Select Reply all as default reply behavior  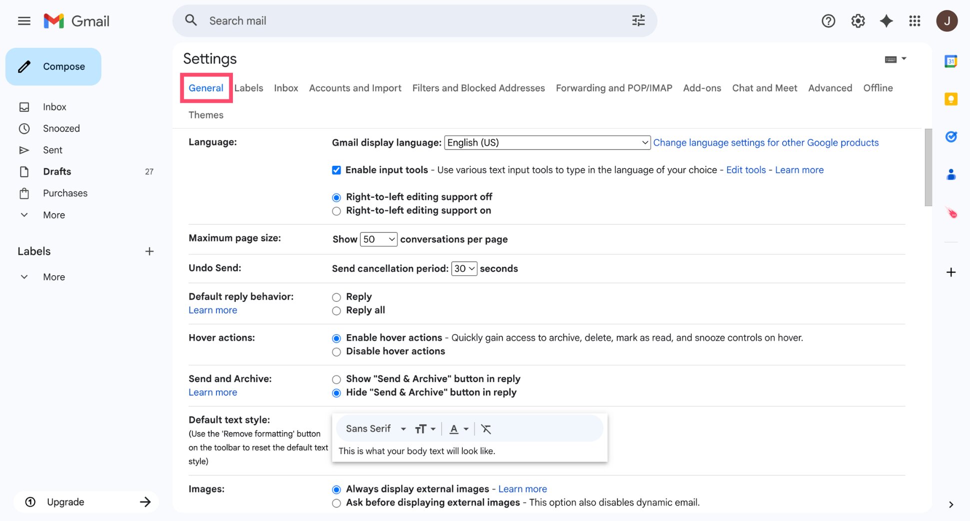(x=336, y=311)
